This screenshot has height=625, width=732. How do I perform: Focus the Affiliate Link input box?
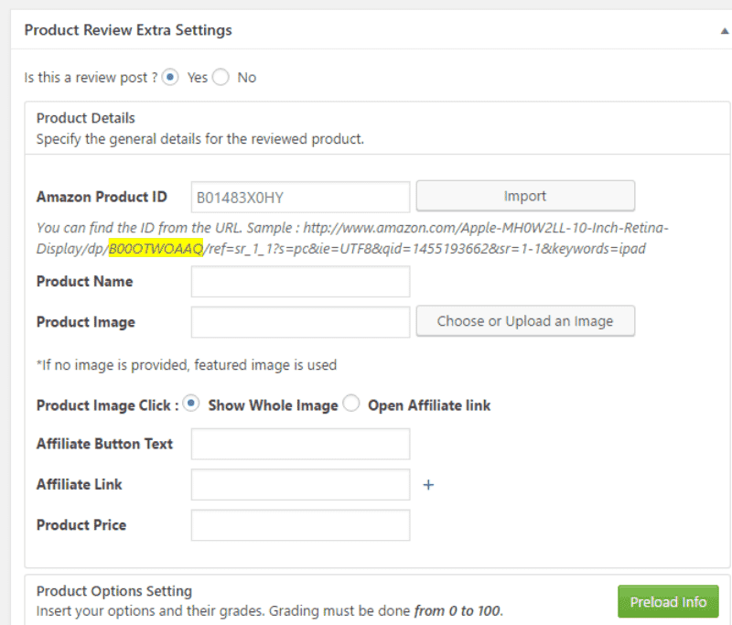click(300, 485)
